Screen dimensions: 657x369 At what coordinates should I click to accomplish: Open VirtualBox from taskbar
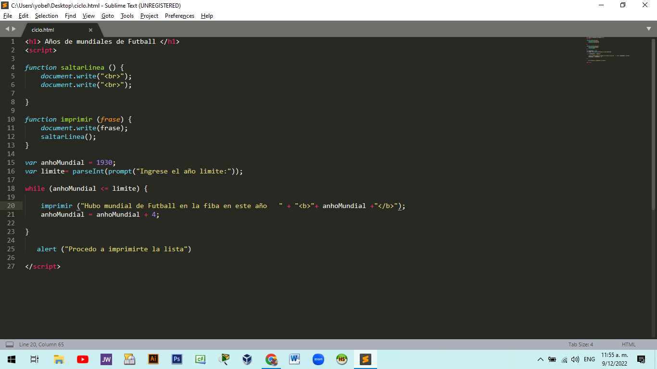[x=247, y=359]
